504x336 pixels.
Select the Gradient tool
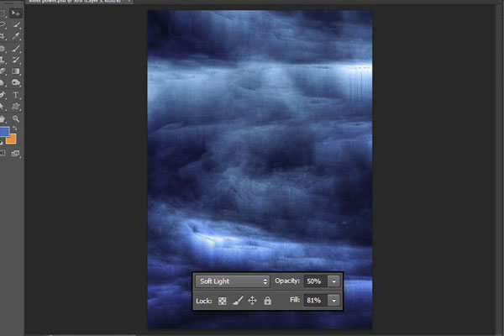pyautogui.click(x=15, y=71)
